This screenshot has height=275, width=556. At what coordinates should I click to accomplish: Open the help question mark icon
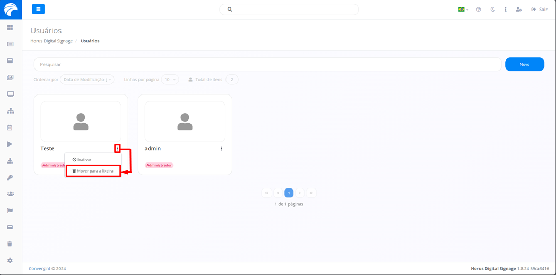click(x=479, y=10)
